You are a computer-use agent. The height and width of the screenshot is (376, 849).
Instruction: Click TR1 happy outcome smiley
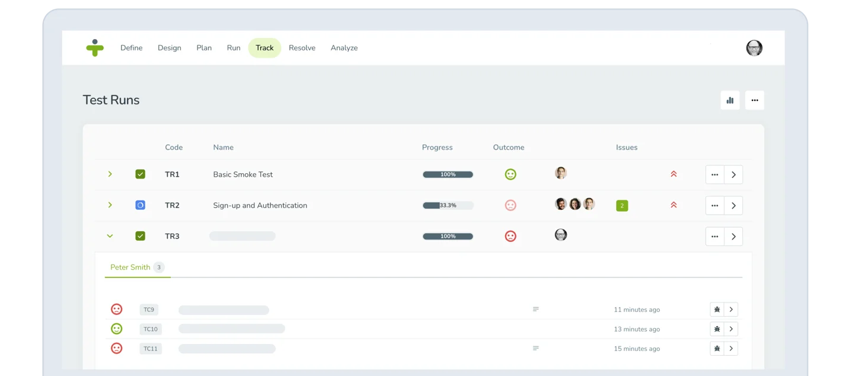(510, 174)
